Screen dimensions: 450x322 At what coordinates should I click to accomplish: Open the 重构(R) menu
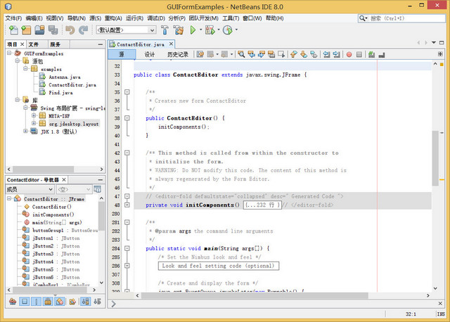113,17
